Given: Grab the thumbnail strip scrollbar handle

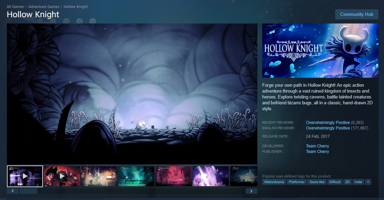Looking at the screenshot, I should [28, 191].
